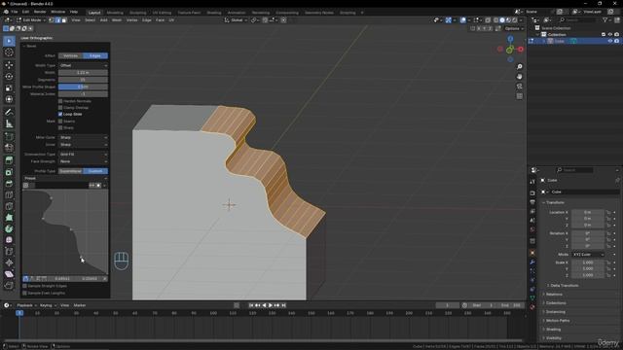Open the Face Strength dropdown
Viewport: 623px width, 350px height.
point(83,161)
